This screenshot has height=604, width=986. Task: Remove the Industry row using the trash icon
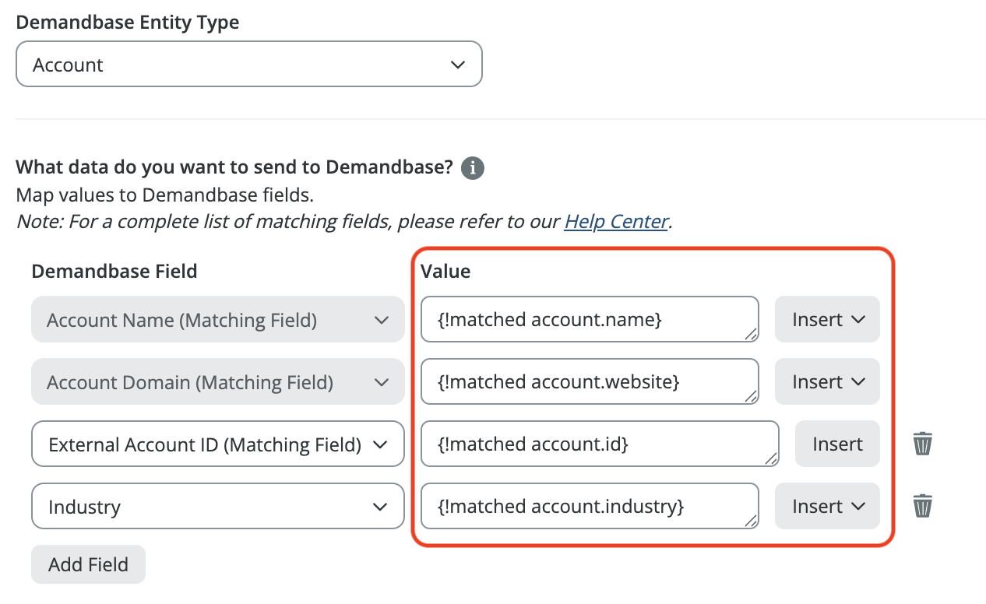tap(922, 506)
